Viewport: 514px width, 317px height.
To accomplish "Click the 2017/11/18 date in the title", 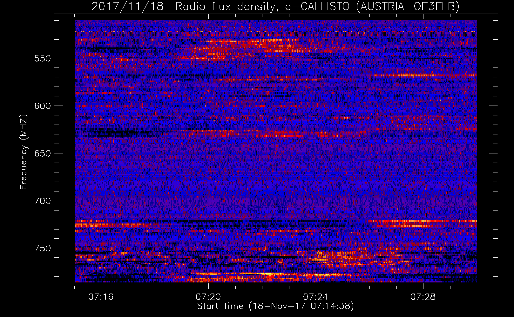I will [127, 6].
